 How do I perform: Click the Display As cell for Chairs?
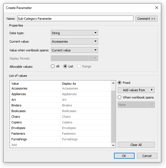[x=85, y=117]
